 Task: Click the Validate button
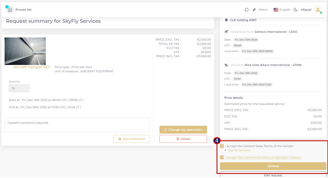pos(273,166)
